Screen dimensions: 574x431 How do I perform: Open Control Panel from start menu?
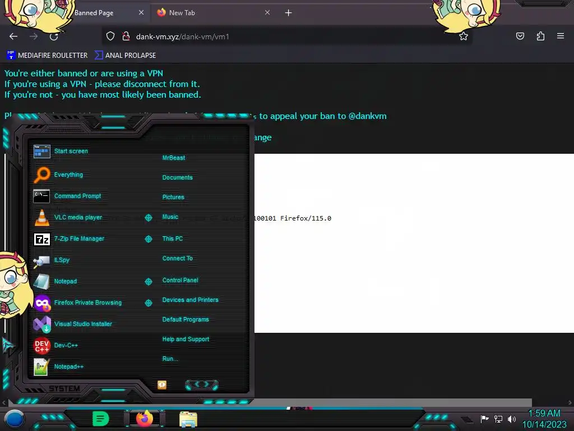coord(180,280)
